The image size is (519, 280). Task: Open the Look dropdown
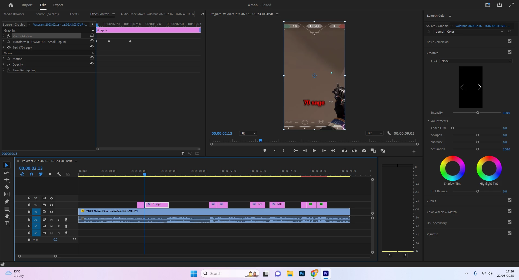coord(476,61)
